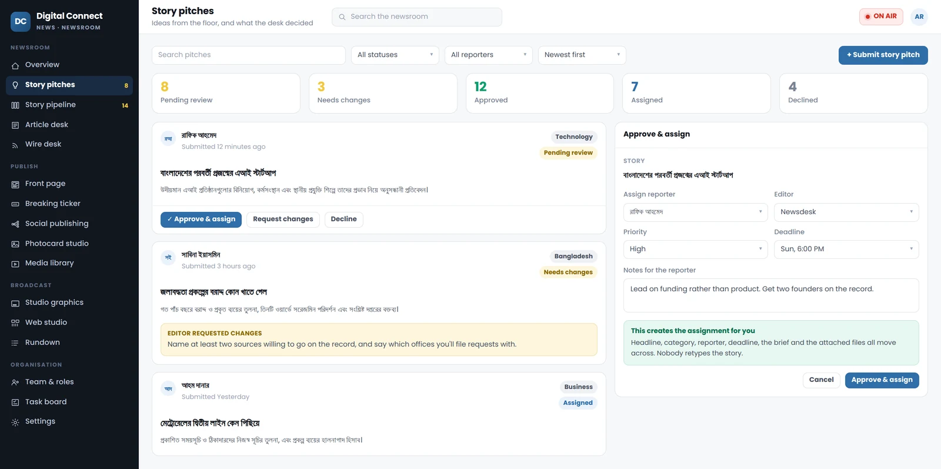Open the Photocard studio image icon

(15, 244)
